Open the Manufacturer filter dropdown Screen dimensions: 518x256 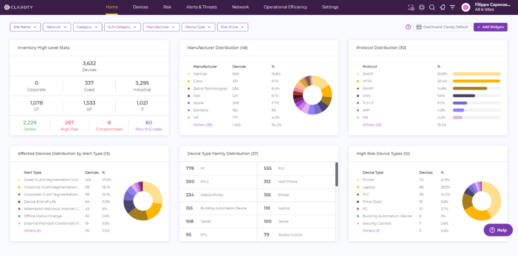tap(161, 27)
